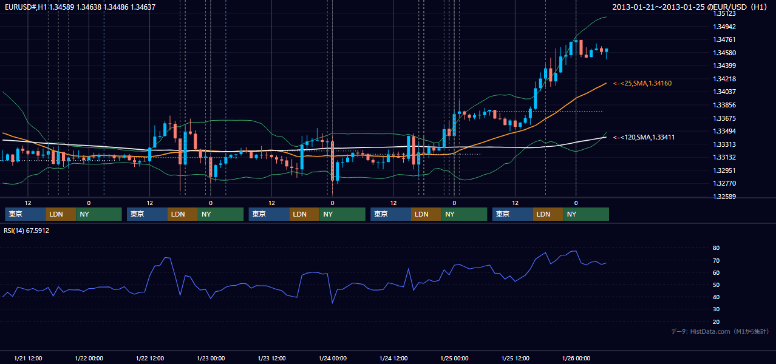This screenshot has width=776, height=364.
Task: Click the 1/25 00:00 time axis label
Action: [x=454, y=359]
